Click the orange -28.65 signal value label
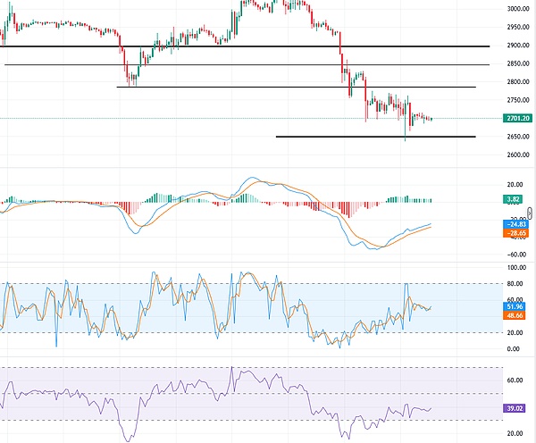The width and height of the screenshot is (536, 443). (x=516, y=232)
